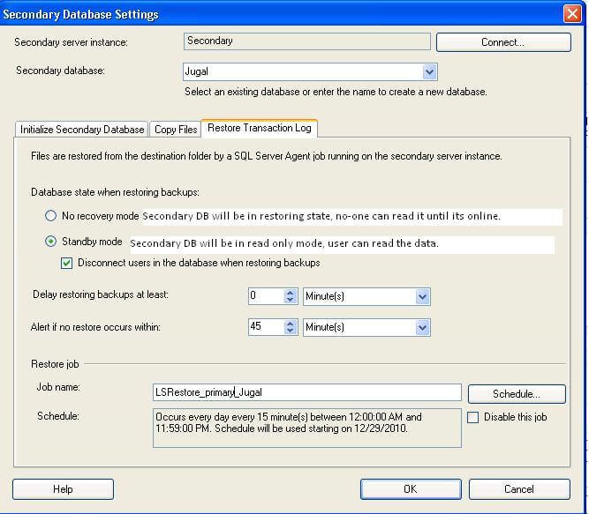Screen dimensions: 589x514
Task: Select the No recovery mode radio button
Action: [x=50, y=216]
